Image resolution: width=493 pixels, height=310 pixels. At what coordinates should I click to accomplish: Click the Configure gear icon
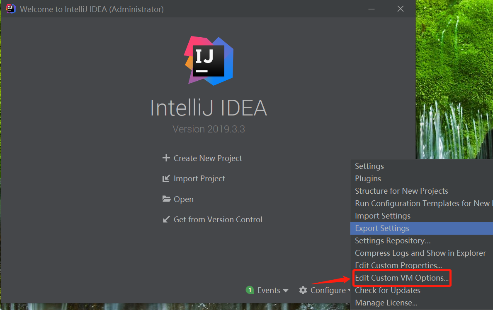coord(303,290)
